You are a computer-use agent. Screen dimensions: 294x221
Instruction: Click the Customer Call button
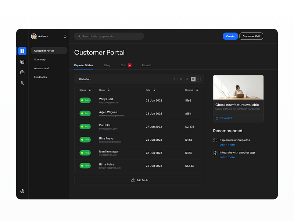click(x=251, y=36)
